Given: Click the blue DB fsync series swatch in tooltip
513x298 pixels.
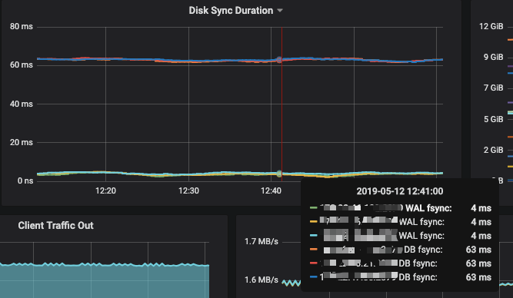Looking at the screenshot, I should (314, 276).
